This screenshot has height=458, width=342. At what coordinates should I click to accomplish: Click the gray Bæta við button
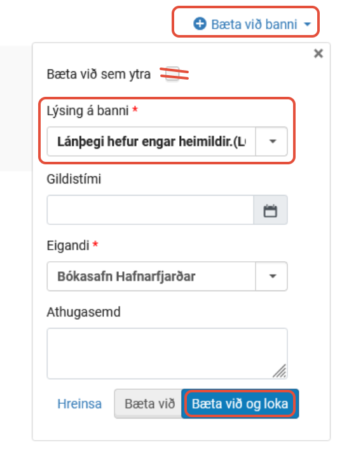pos(148,404)
